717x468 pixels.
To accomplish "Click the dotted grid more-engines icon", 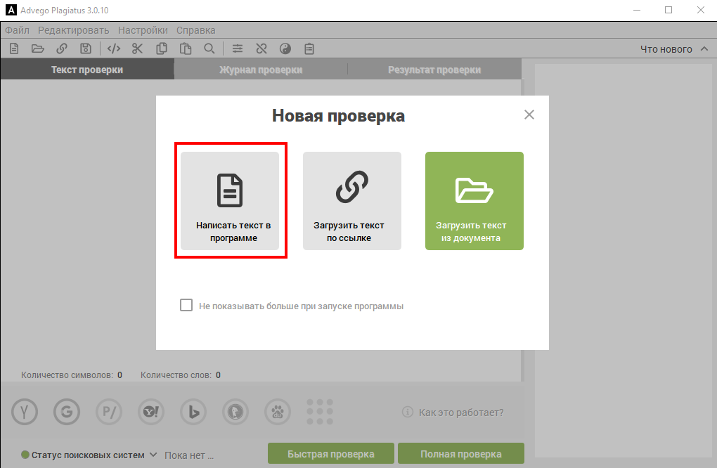I will (x=320, y=412).
